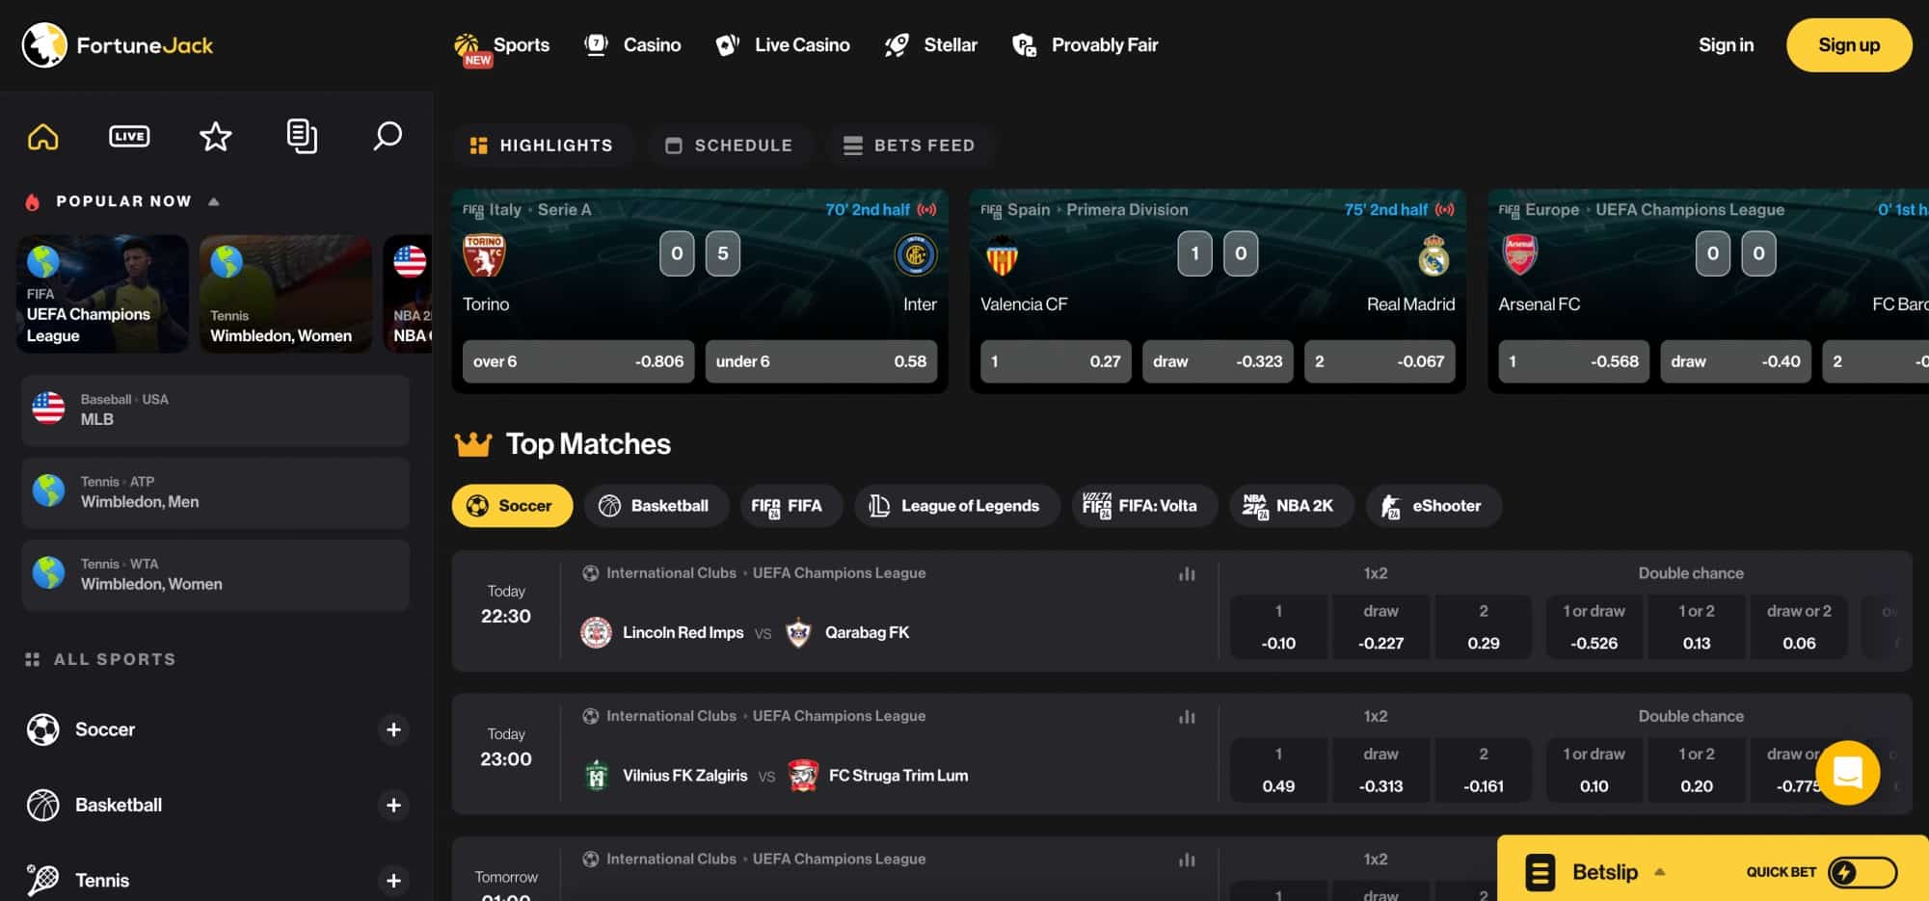
Task: Collapse the Popular Now section arrow
Action: point(214,201)
